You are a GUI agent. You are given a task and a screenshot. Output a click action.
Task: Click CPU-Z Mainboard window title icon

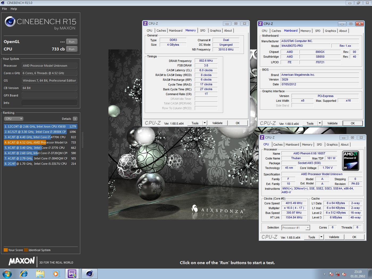coord(260,24)
